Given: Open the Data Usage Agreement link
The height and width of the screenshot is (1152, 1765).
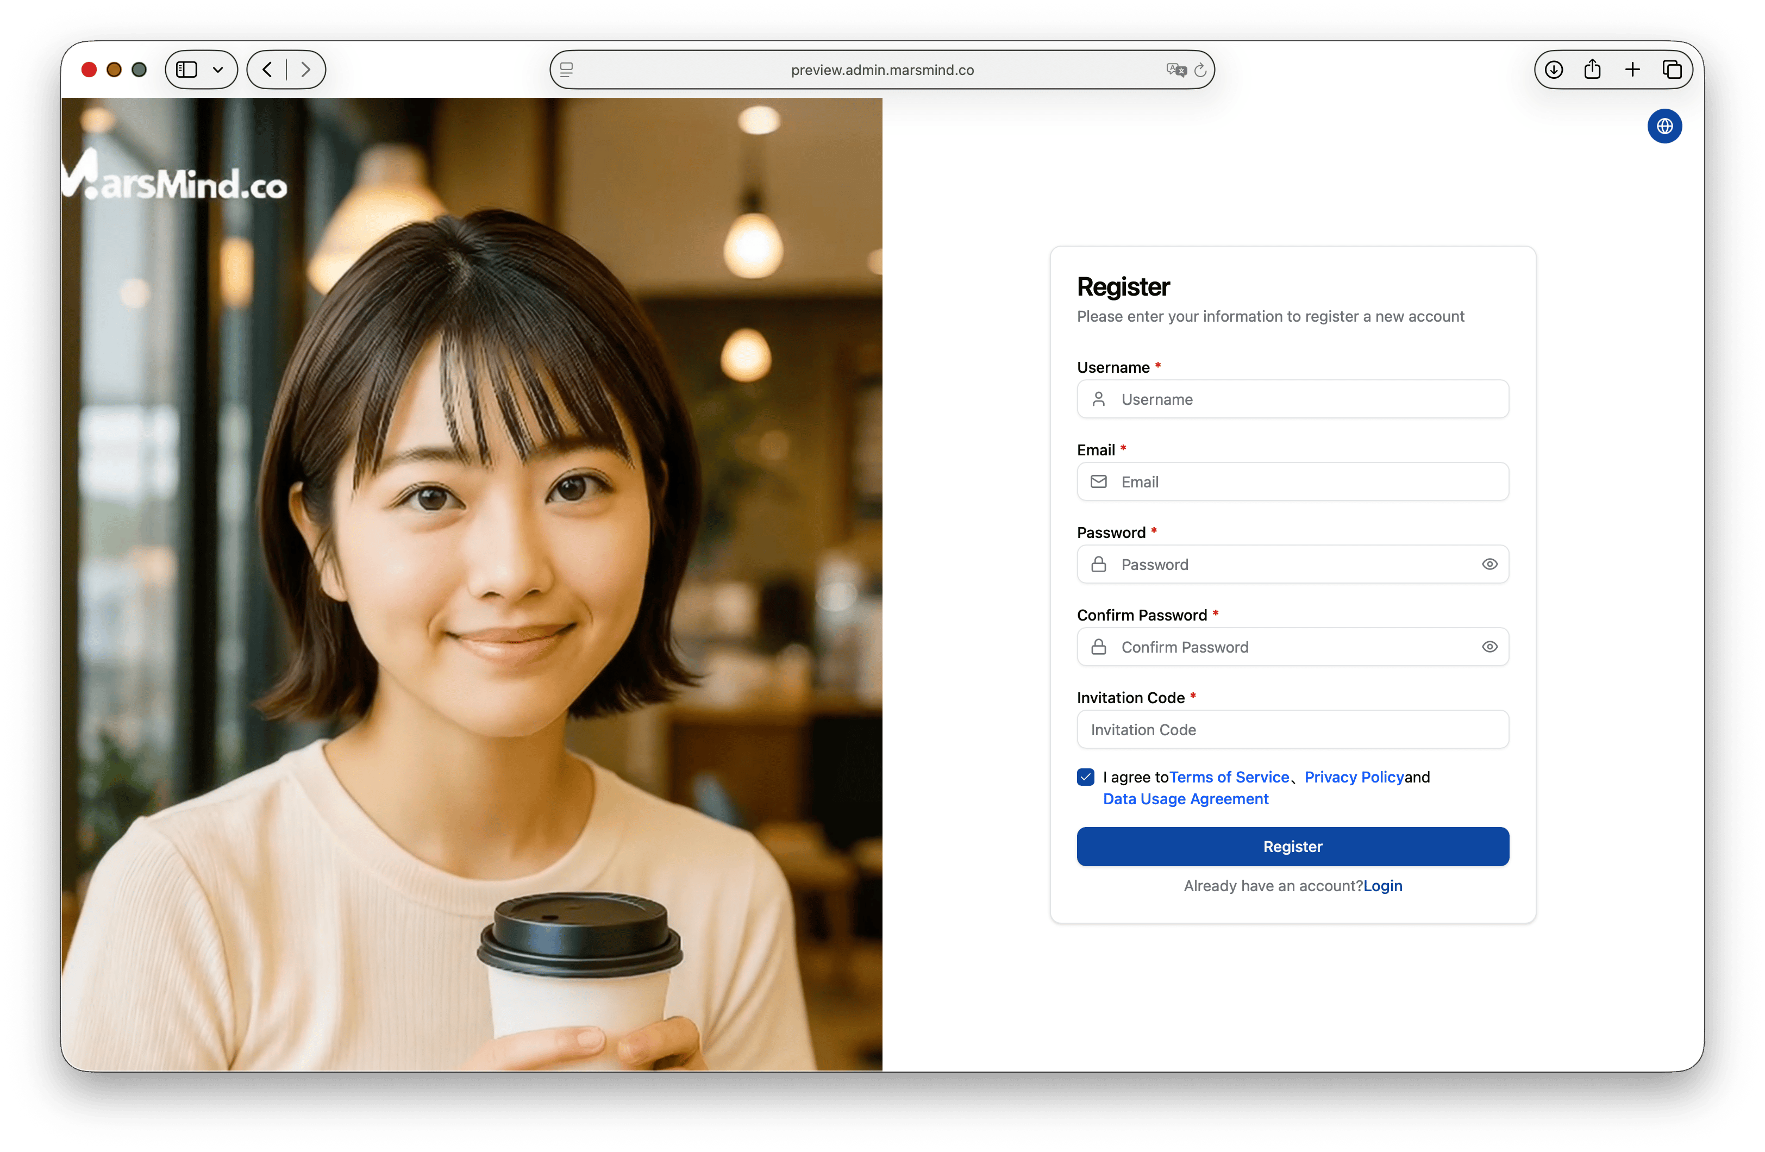Looking at the screenshot, I should (x=1185, y=799).
